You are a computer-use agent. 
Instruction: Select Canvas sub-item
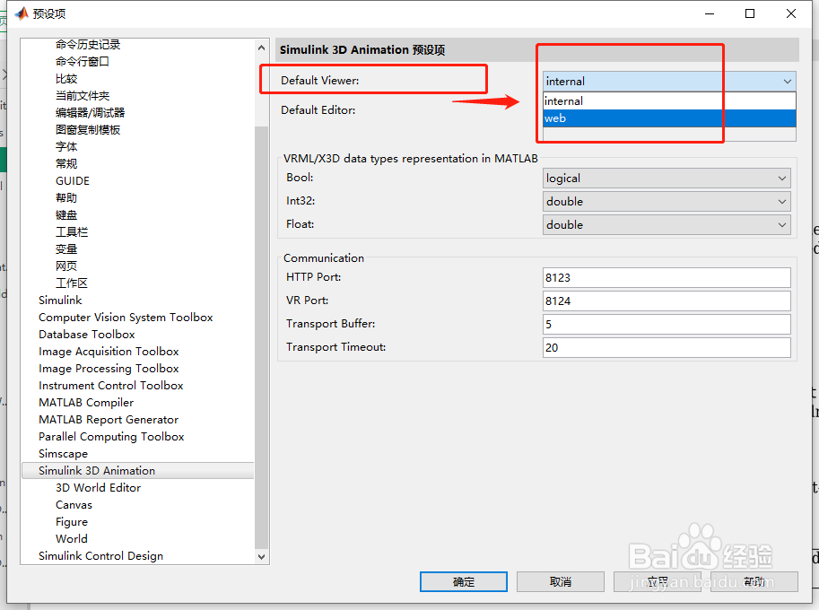pos(74,505)
